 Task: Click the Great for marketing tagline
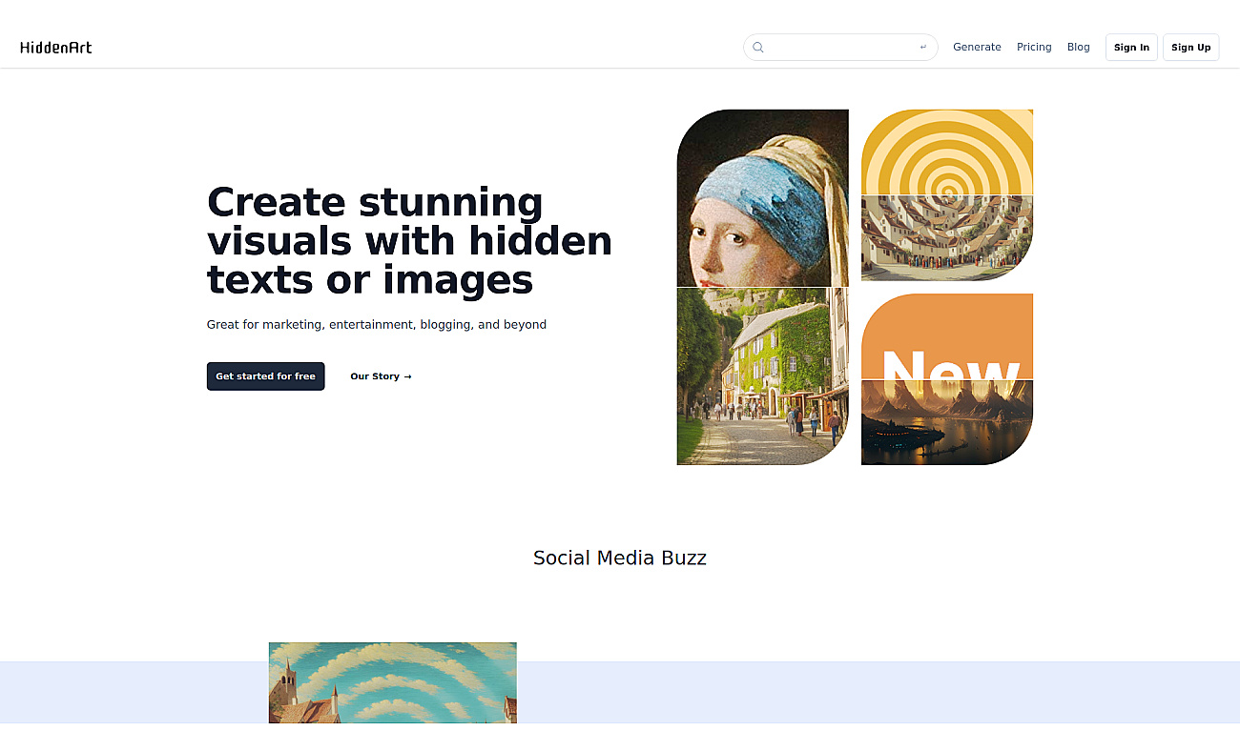click(x=377, y=325)
